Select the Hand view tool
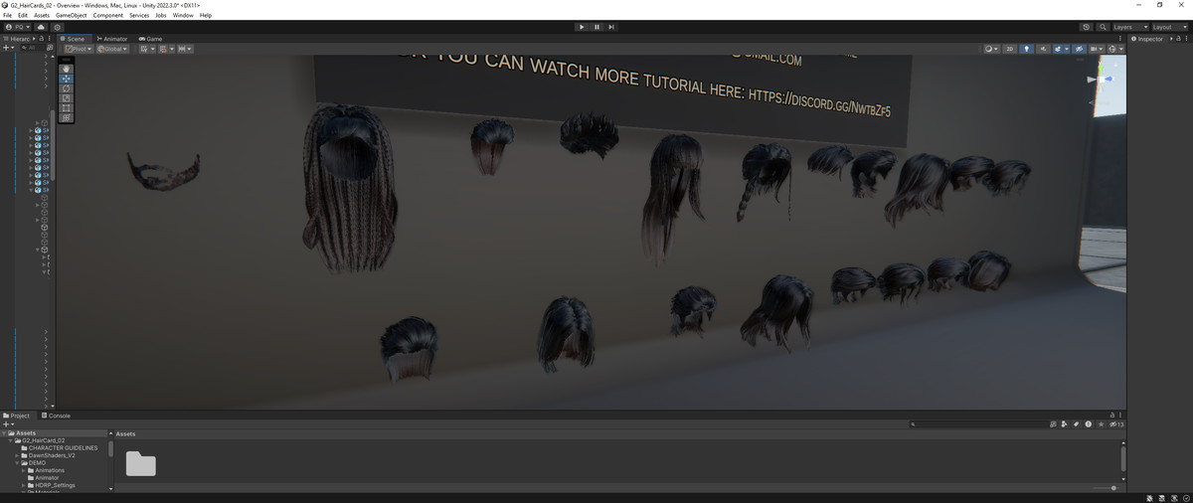 pyautogui.click(x=66, y=69)
